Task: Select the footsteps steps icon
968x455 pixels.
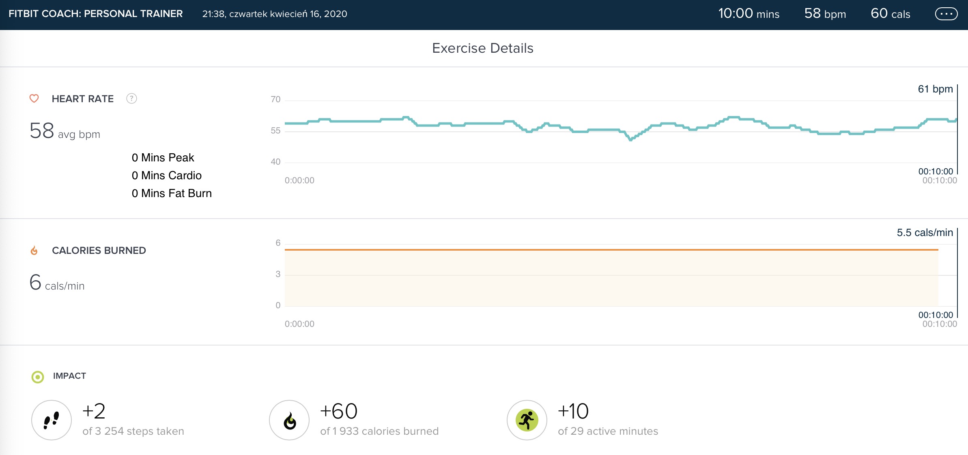Action: pyautogui.click(x=52, y=420)
